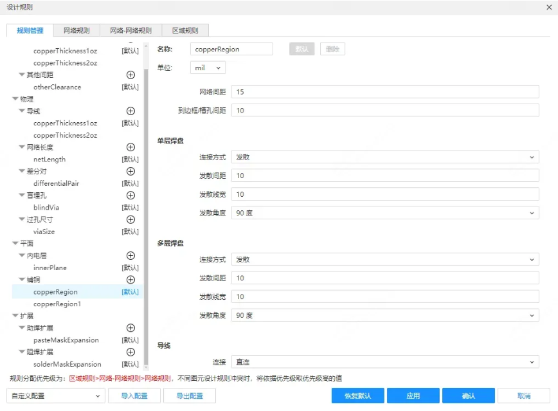Add a new 内电层 rule with plus icon
Screen dimensions: 558x411
pos(130,256)
